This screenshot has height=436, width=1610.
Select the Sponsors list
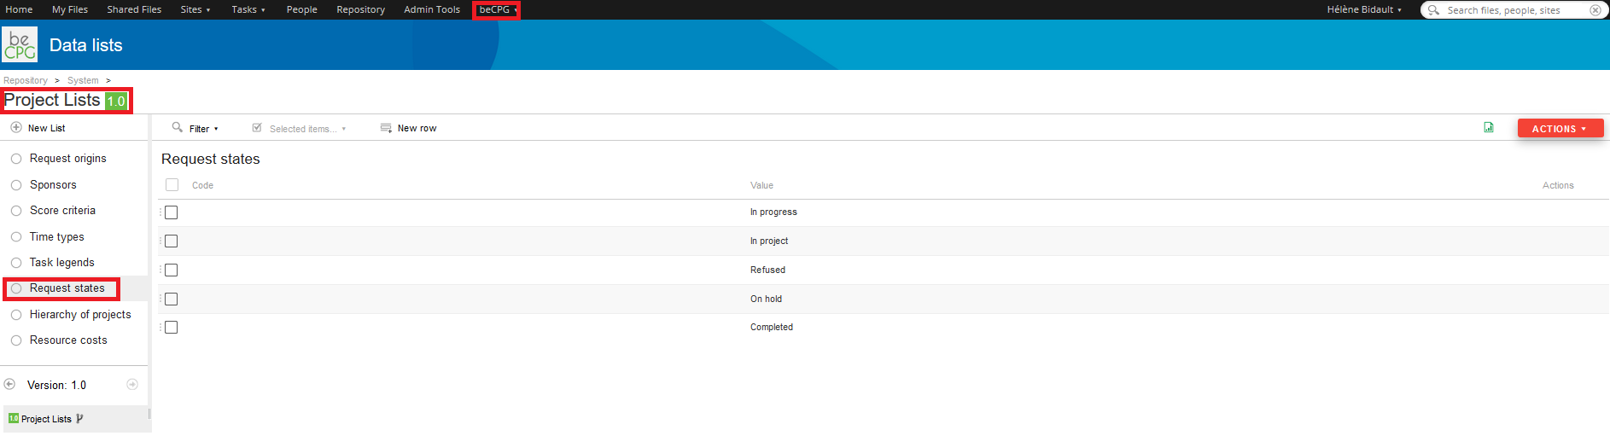53,185
